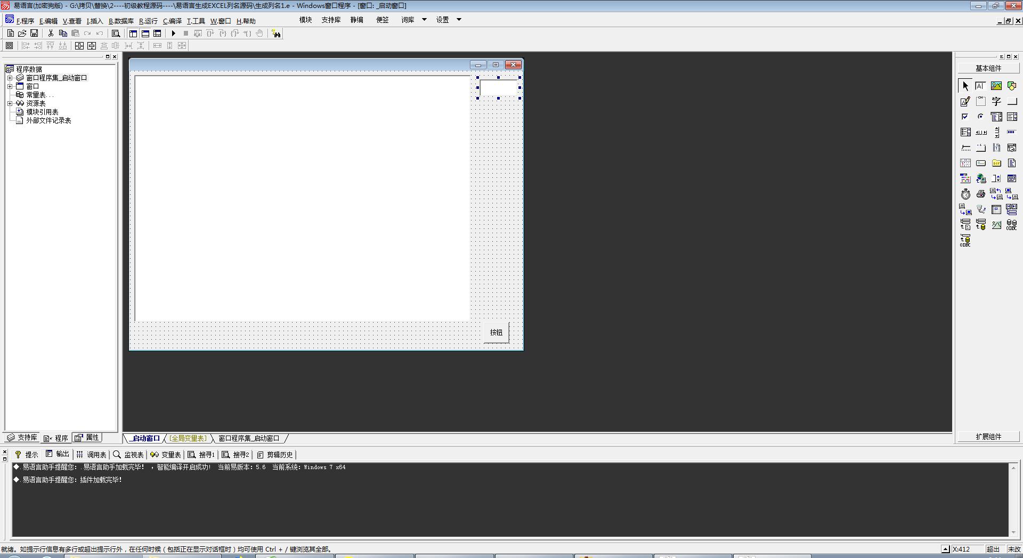This screenshot has width=1023, height=558.
Task: Expand 窗口程序集_启动窗口 tree node
Action: 10,78
